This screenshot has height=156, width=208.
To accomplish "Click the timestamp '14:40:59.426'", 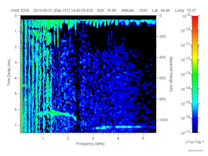I will click(82, 10).
